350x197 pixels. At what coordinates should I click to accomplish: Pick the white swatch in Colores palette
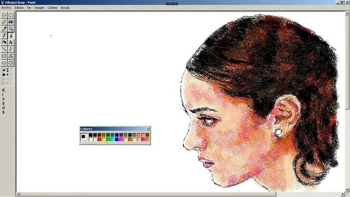[90, 140]
